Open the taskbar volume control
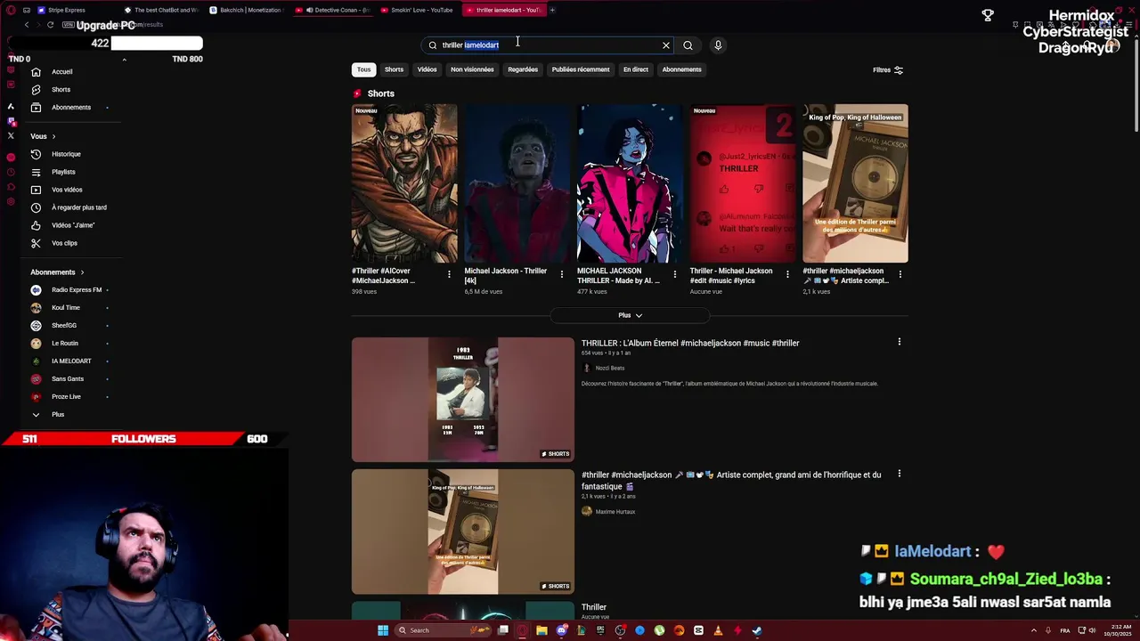 click(1093, 630)
